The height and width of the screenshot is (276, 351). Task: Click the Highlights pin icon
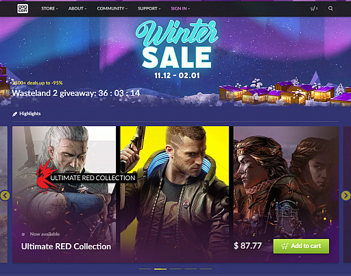(14, 114)
